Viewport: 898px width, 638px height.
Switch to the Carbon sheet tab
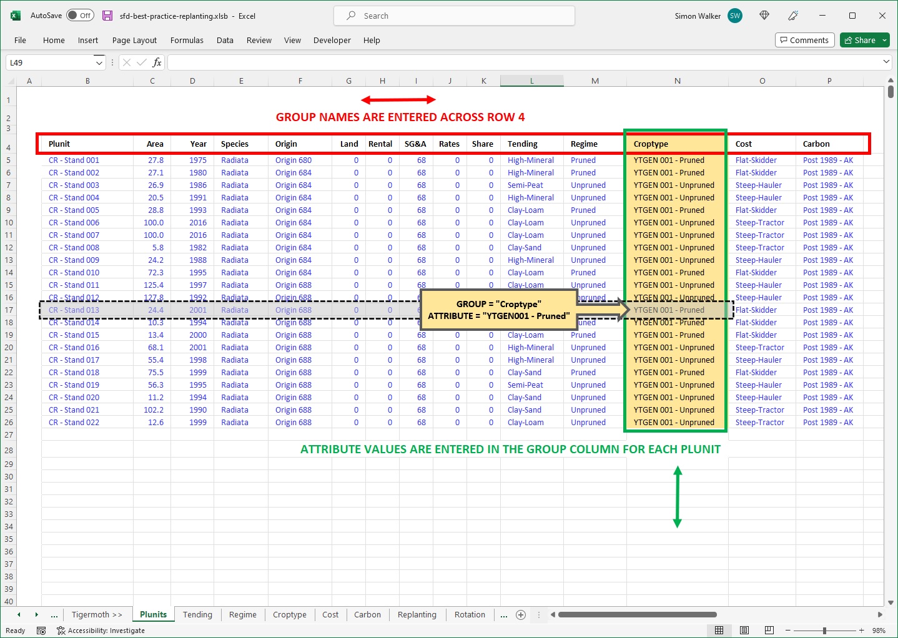(367, 615)
